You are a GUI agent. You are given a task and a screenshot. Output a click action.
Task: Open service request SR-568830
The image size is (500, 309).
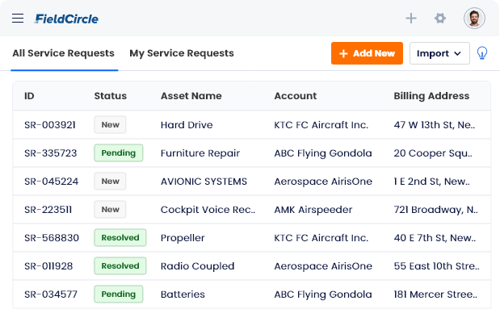[x=52, y=238]
